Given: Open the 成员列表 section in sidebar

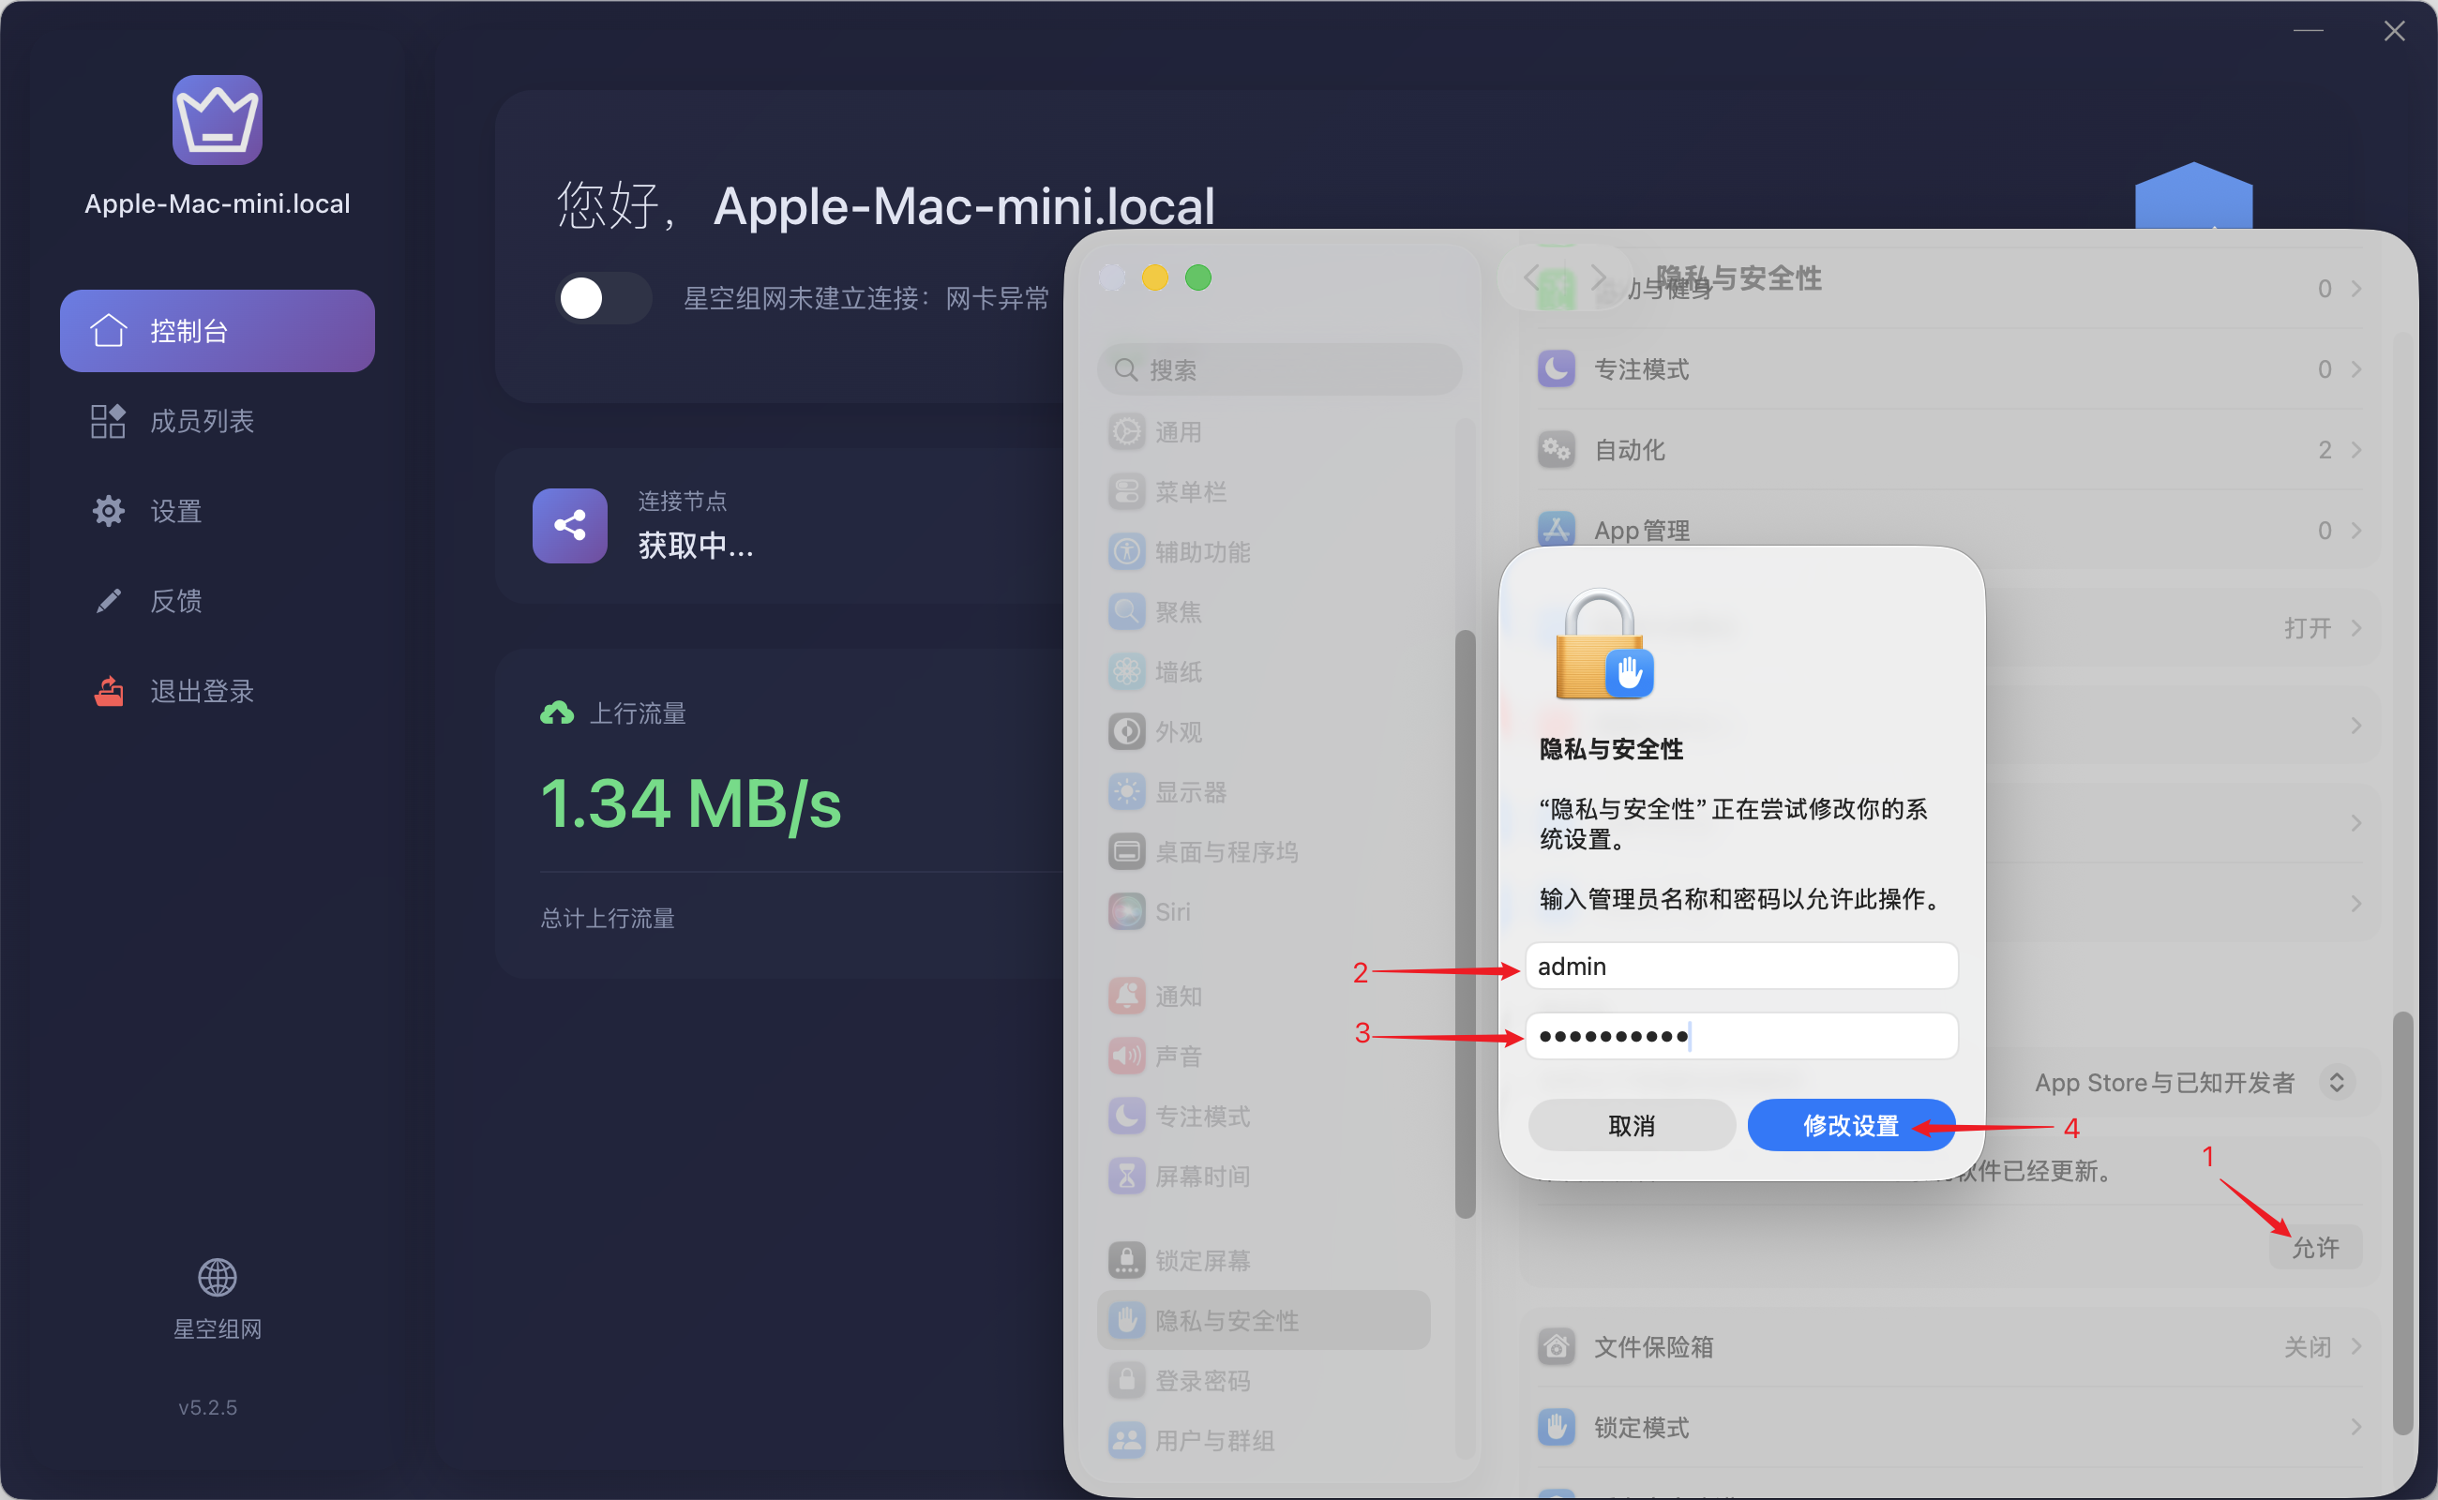Looking at the screenshot, I should tap(202, 421).
